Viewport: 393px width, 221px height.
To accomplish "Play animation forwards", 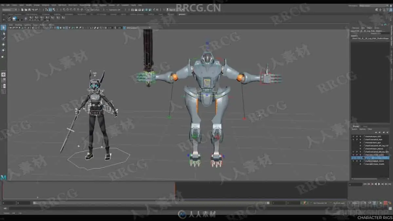I will [379, 184].
